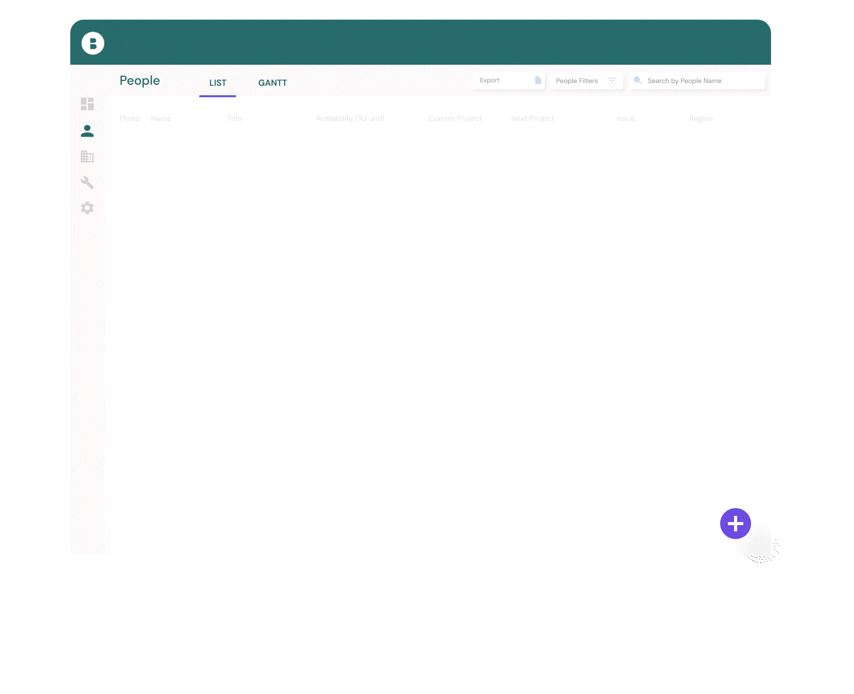Switch to the GANTT tab
The width and height of the screenshot is (854, 694).
[272, 83]
